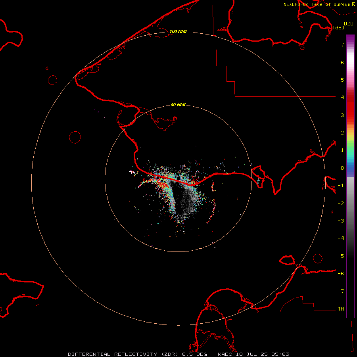Click the vertical ZDR color scale bar

[x=350, y=176]
